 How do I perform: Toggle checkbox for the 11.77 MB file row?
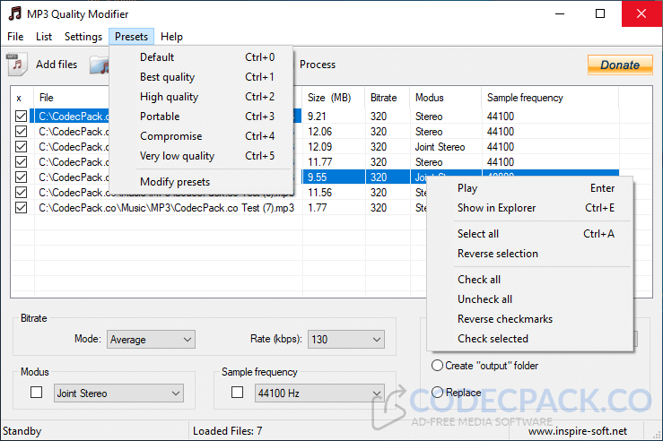22,161
